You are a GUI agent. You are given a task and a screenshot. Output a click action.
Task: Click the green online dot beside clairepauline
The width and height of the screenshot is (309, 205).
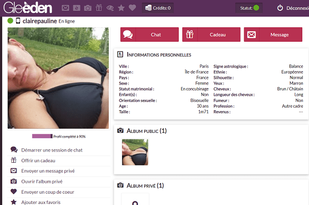pos(10,21)
